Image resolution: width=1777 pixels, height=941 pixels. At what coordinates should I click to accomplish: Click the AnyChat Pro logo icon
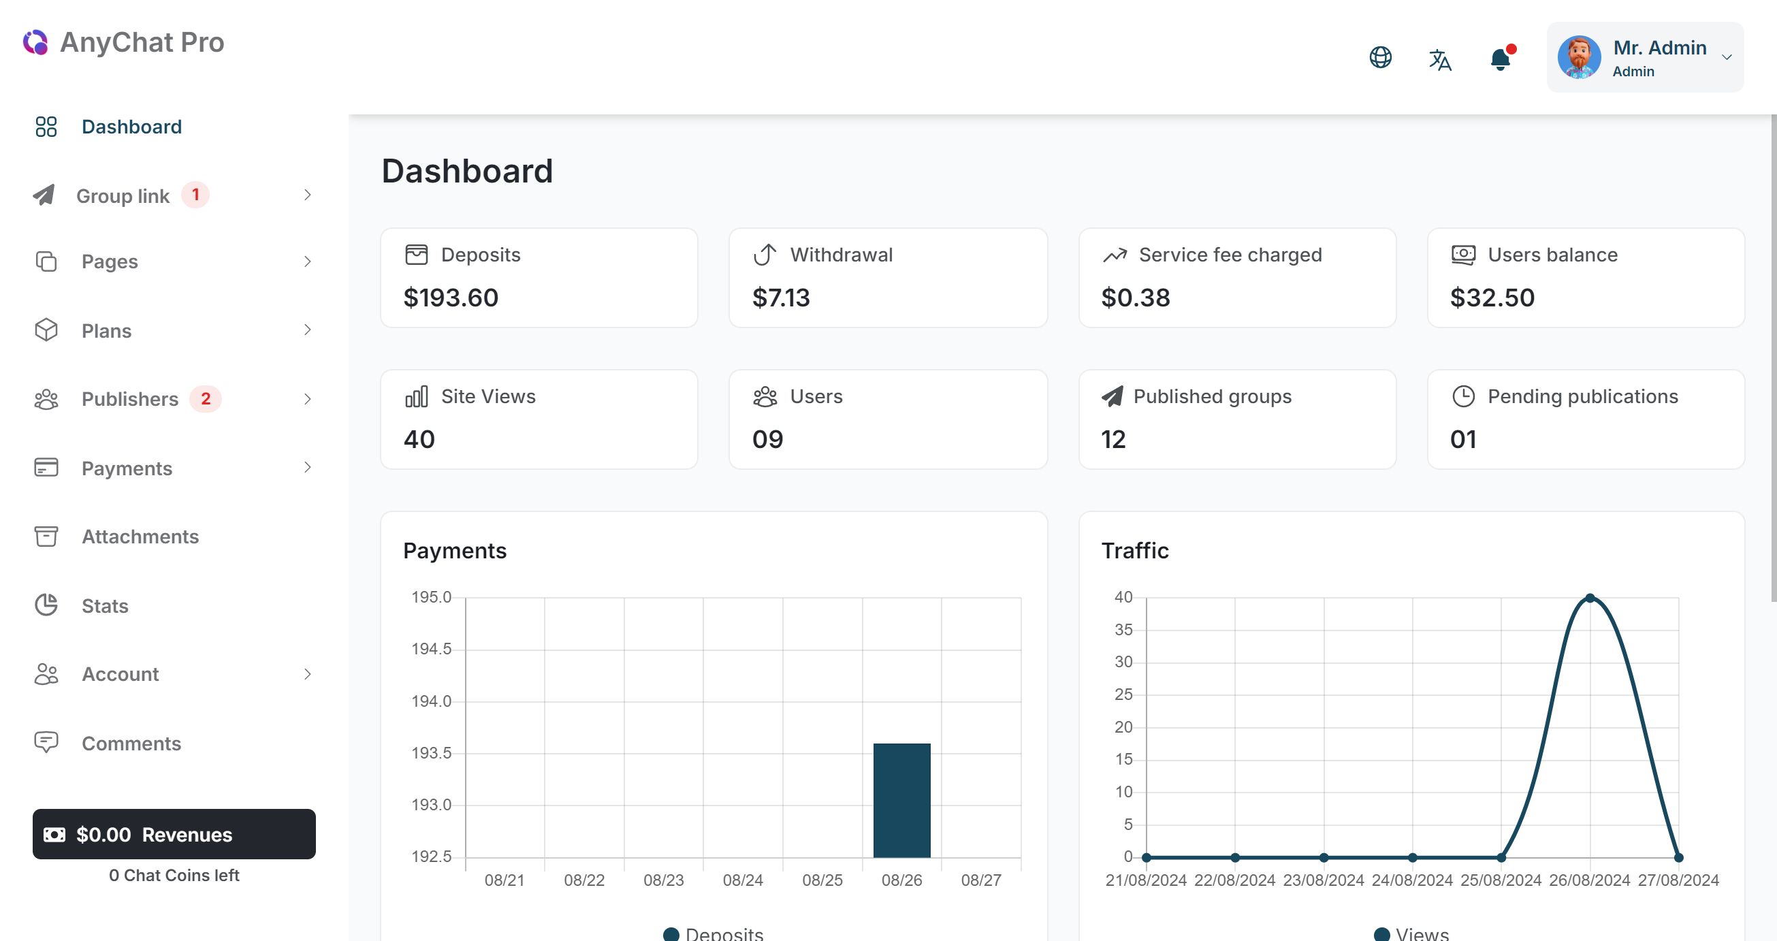point(35,42)
